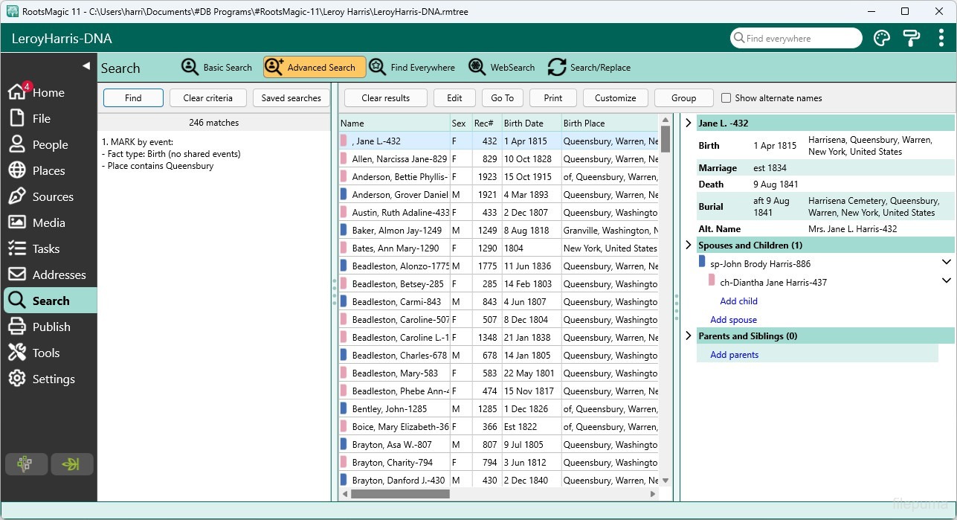Expand the Parents and Siblings section
Screen dimensions: 957x520
(x=689, y=336)
